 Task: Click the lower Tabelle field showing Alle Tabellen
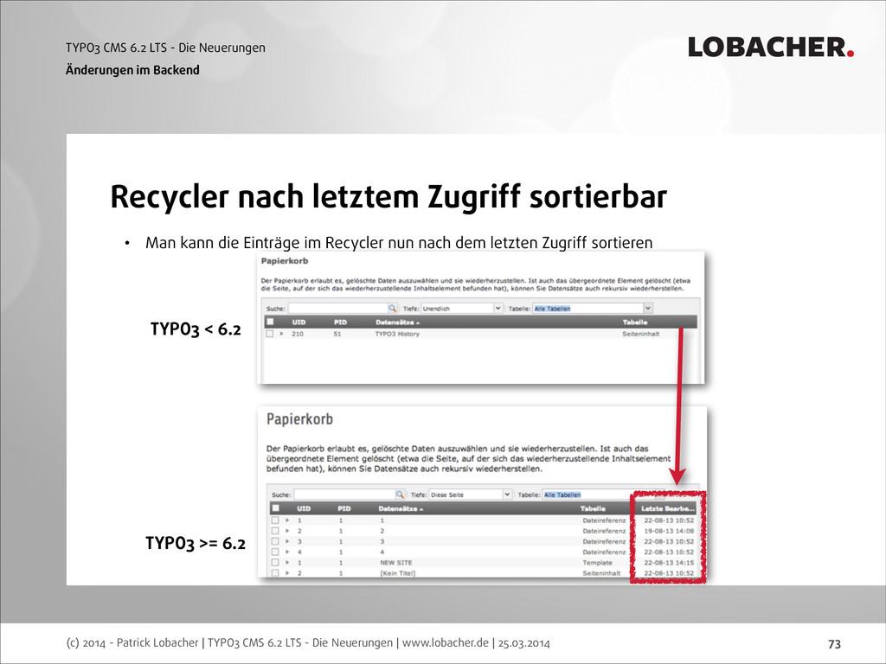click(598, 495)
